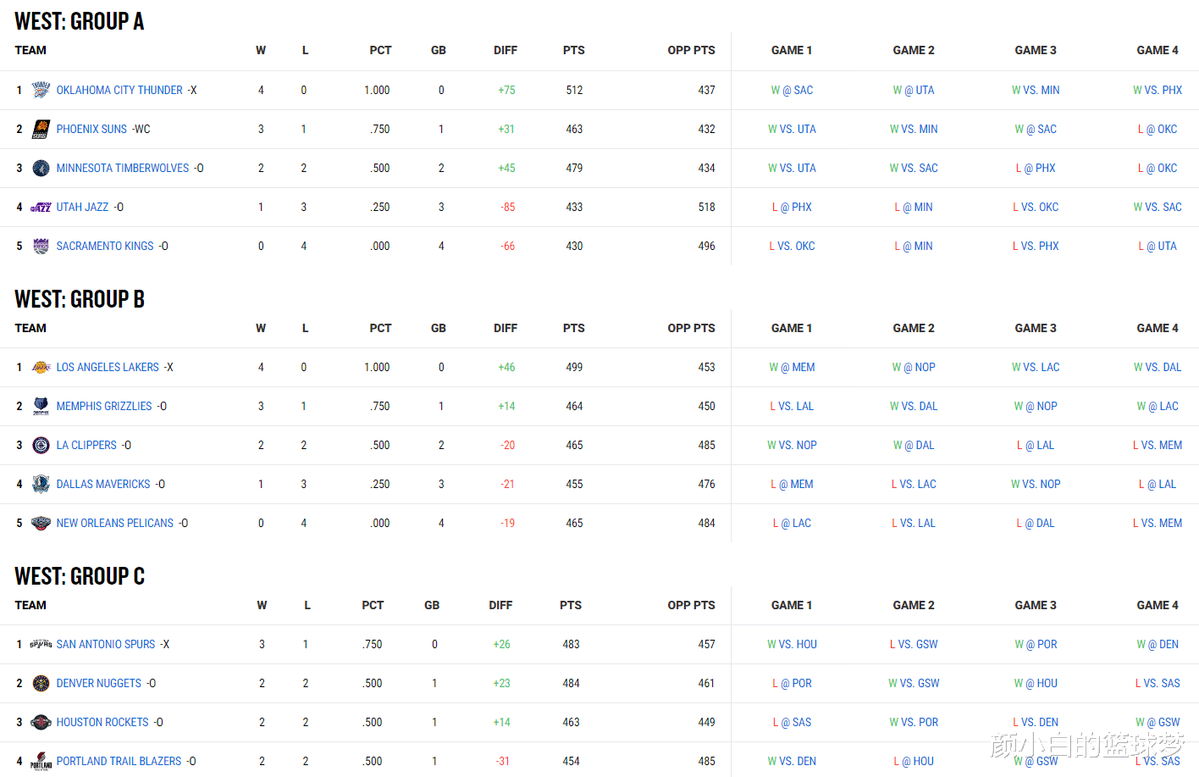
Task: Select Spurs' +26 differential value
Action: pyautogui.click(x=501, y=644)
